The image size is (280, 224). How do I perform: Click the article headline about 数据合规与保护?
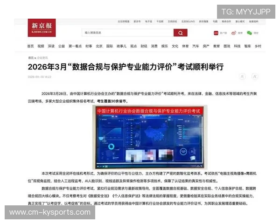(x=126, y=67)
